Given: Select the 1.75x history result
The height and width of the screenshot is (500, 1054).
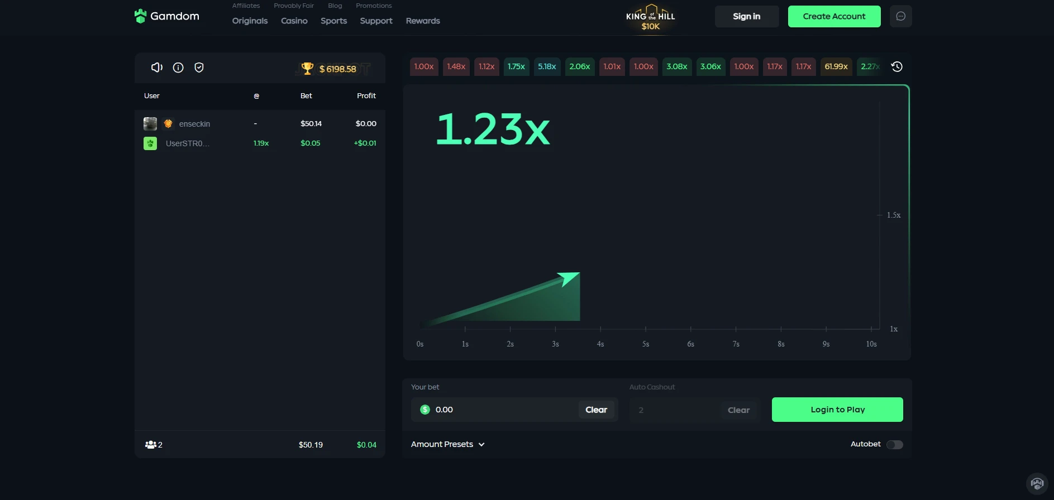Looking at the screenshot, I should click(x=516, y=66).
